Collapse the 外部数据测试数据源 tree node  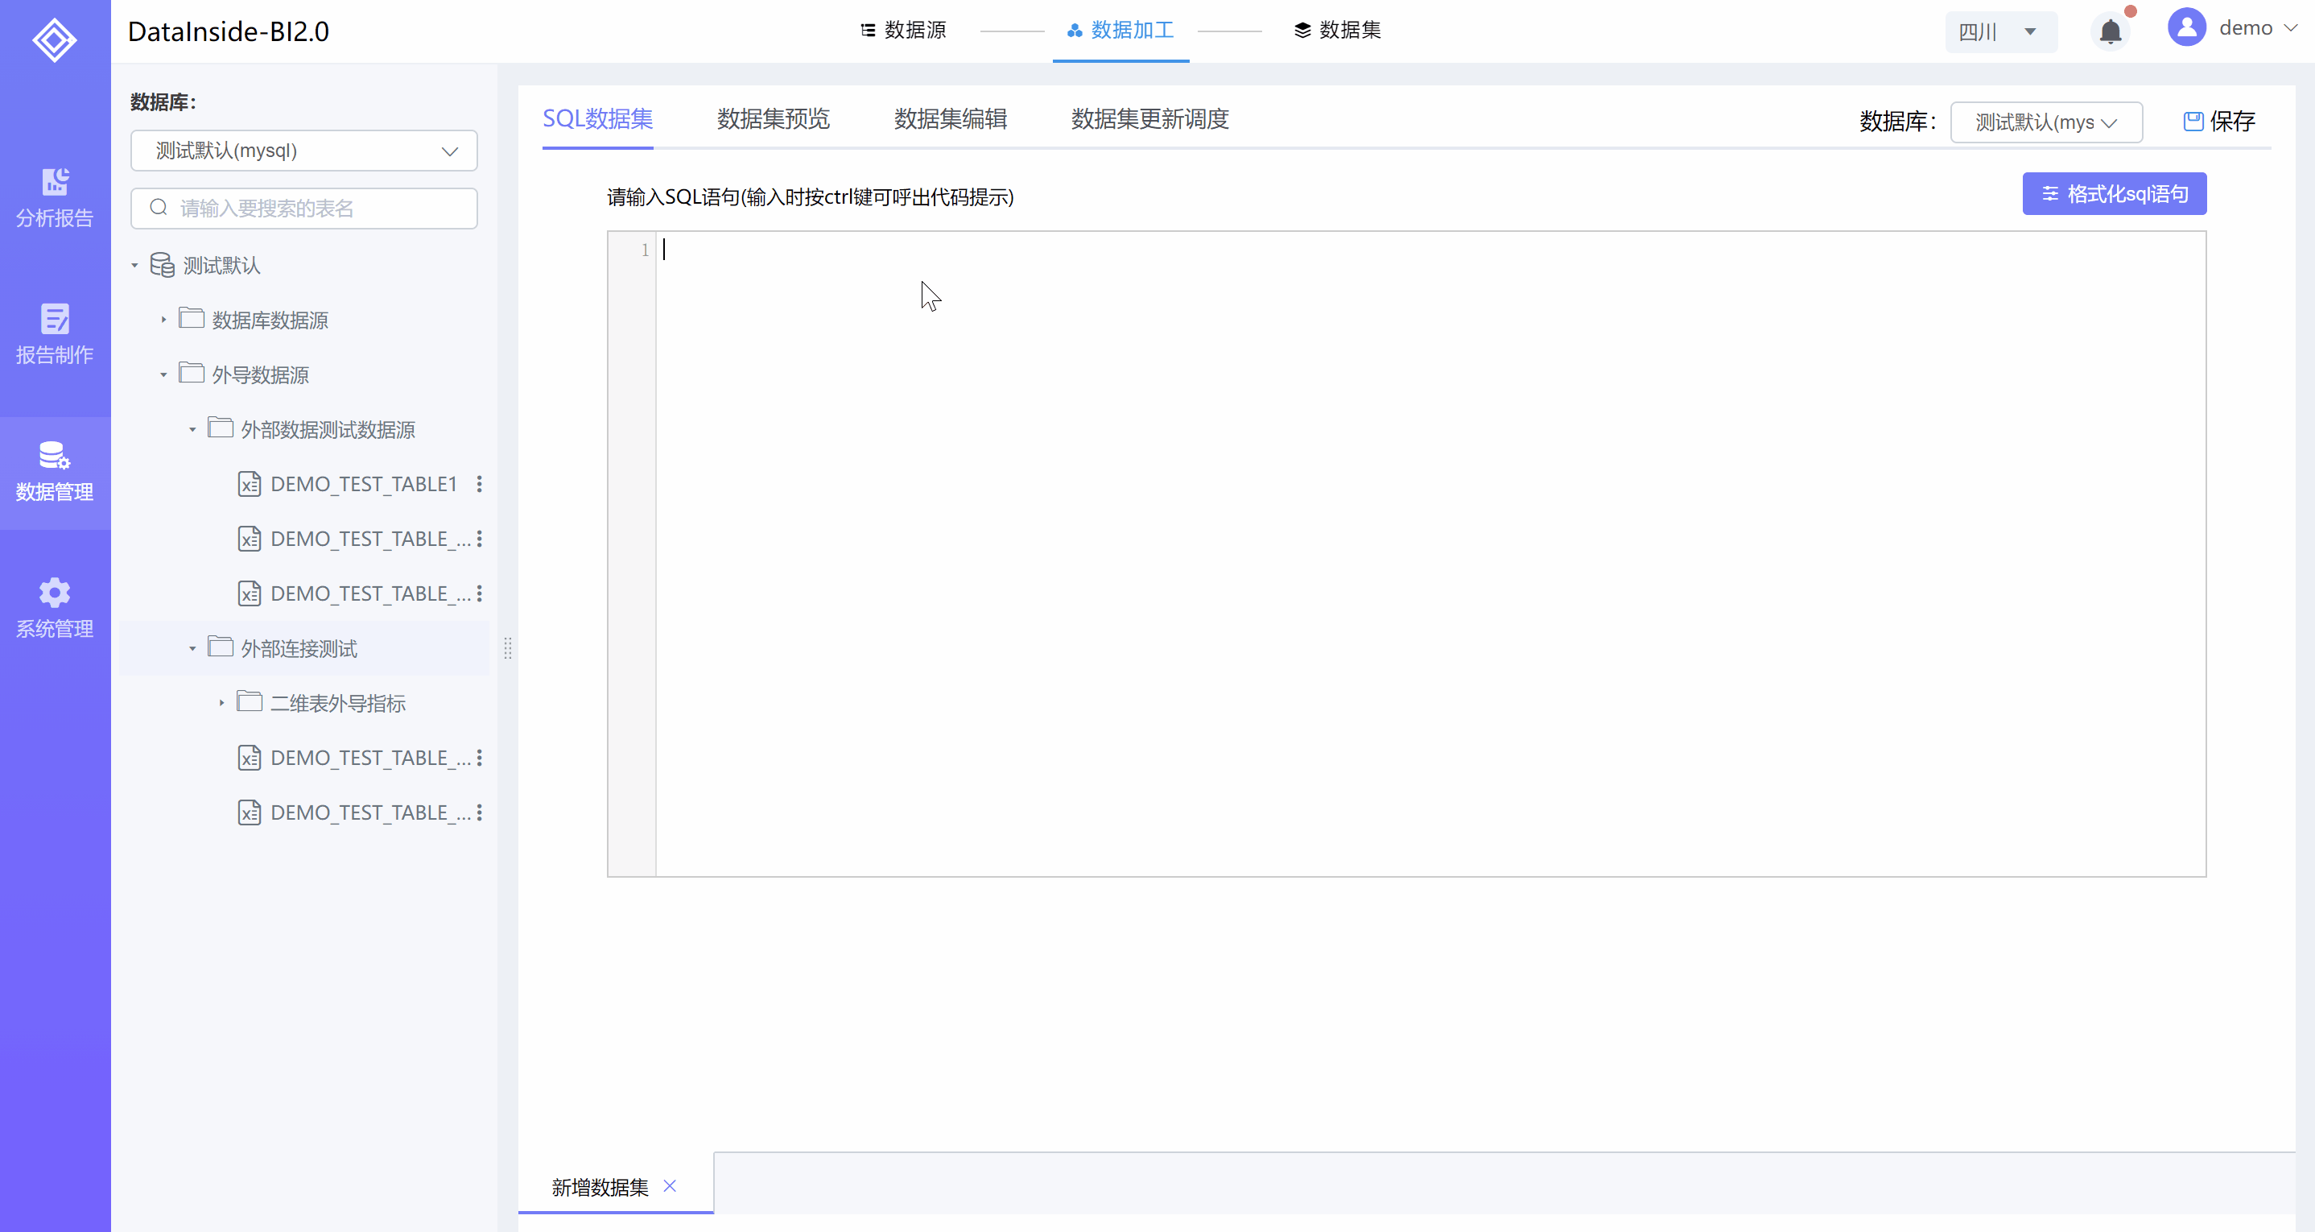[x=192, y=429]
